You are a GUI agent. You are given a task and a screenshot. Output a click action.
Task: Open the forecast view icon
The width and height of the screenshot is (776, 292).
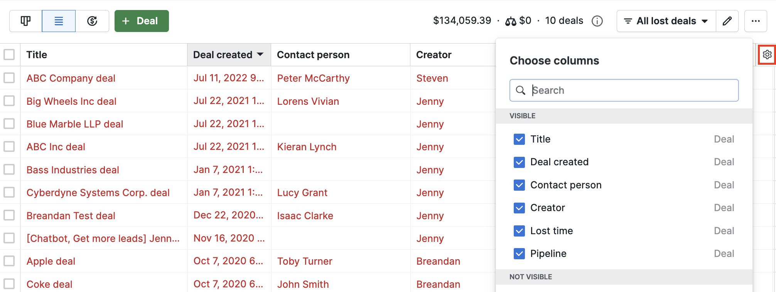pyautogui.click(x=92, y=21)
